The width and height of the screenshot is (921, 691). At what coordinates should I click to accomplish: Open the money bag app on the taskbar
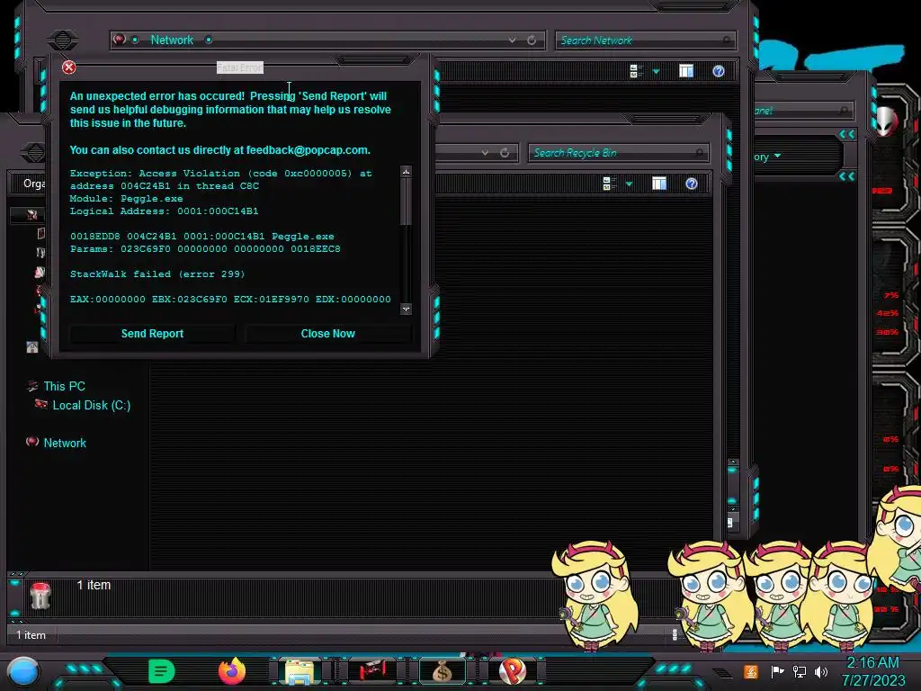[443, 671]
